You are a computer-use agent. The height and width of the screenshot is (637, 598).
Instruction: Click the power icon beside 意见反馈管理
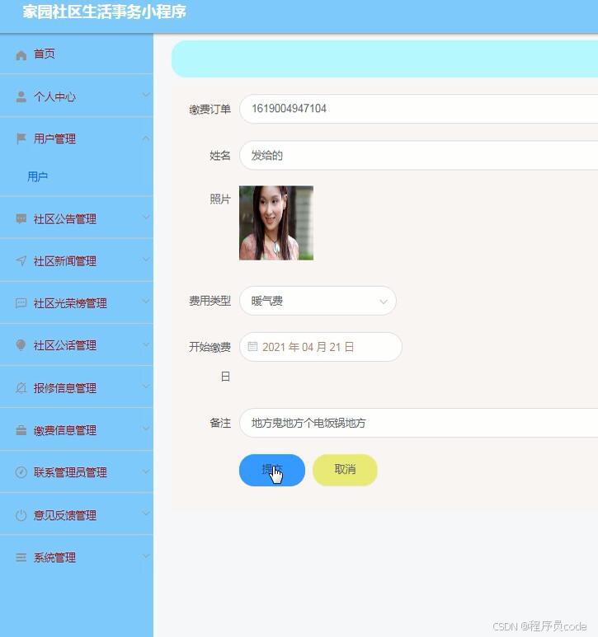tap(21, 515)
